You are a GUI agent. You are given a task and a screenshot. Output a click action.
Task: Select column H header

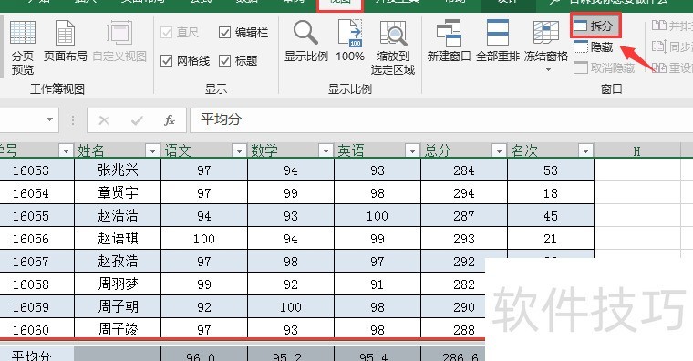636,151
